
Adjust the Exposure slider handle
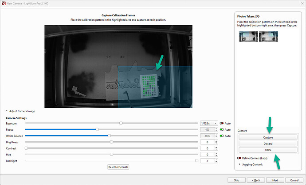pos(121,123)
